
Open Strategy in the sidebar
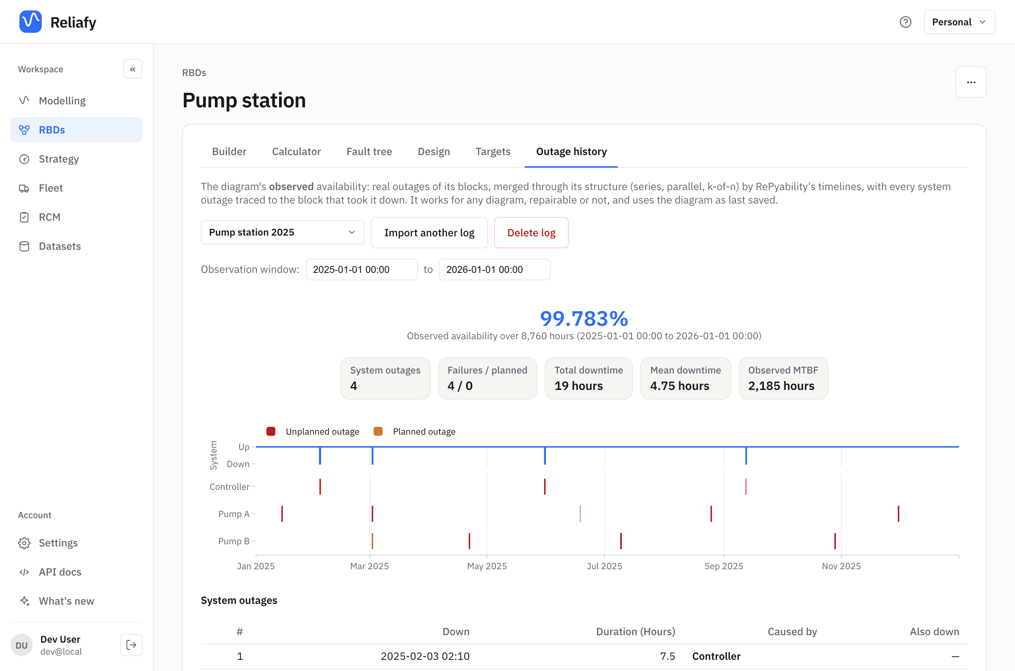[x=76, y=159]
